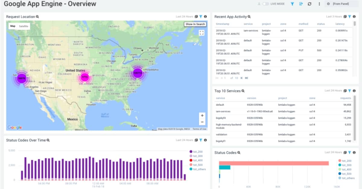Select the version v1-16-0-1963-80edca6

pyautogui.click(x=260, y=111)
